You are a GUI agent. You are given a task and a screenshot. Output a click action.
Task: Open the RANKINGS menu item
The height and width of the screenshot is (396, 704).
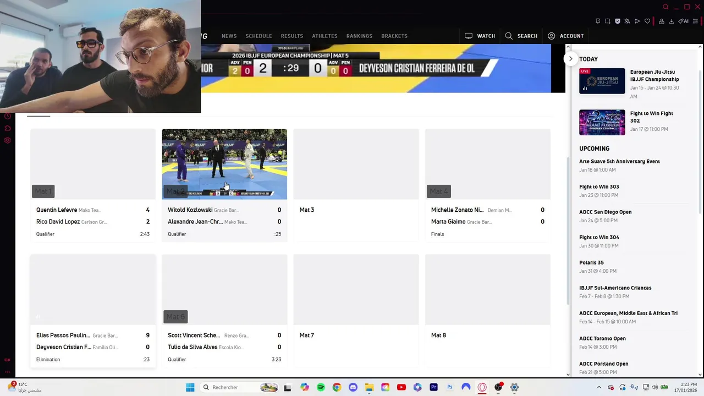359,36
